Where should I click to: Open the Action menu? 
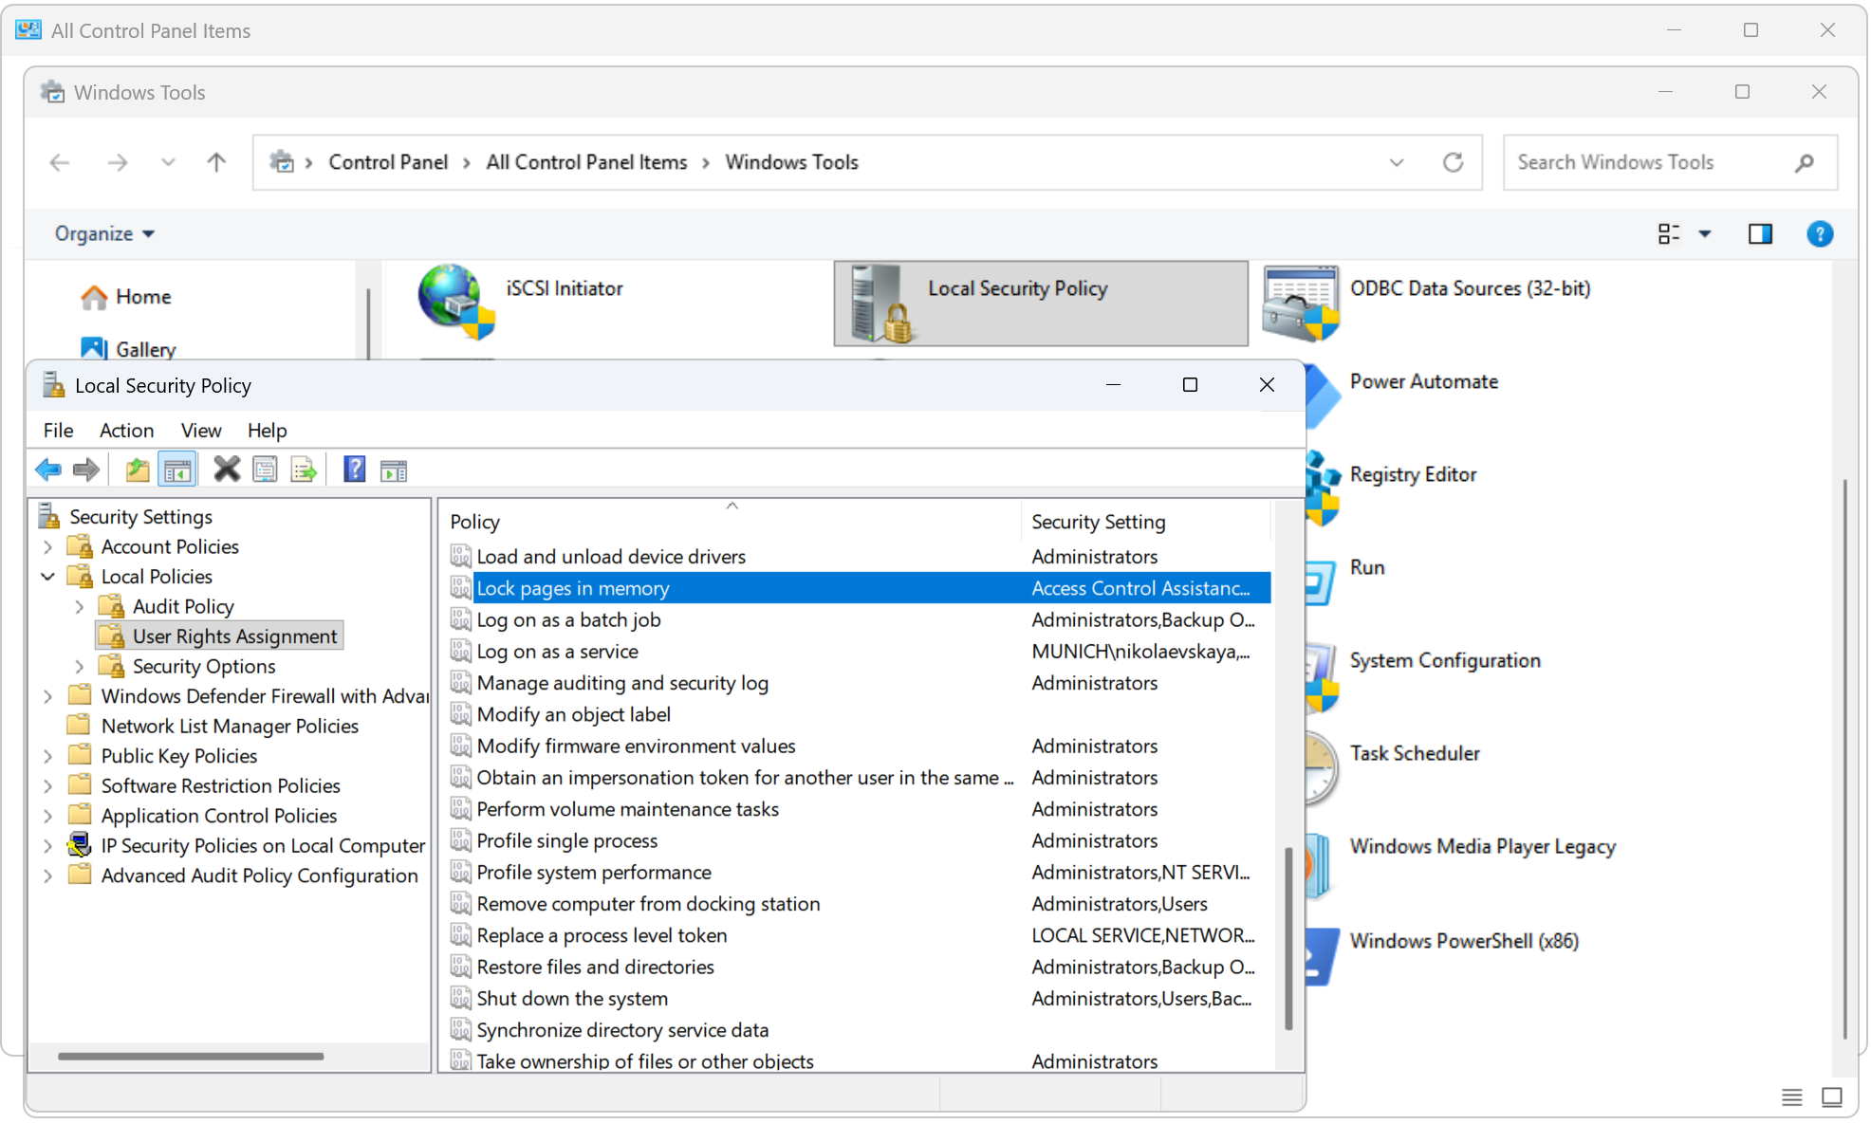126,431
